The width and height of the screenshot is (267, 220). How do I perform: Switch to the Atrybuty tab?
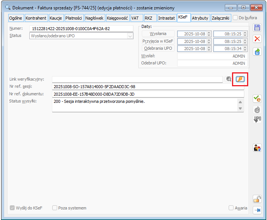pos(200,18)
